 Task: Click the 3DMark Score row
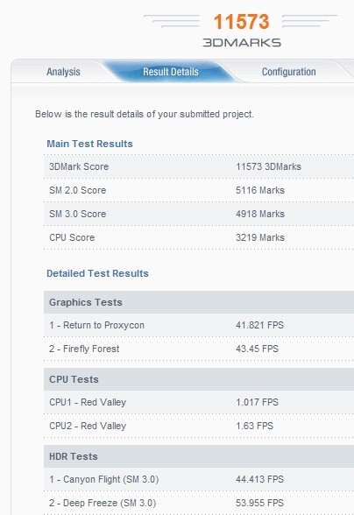199,166
